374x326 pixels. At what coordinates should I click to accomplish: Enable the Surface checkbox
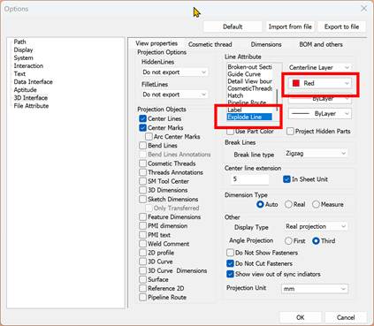[x=143, y=279]
